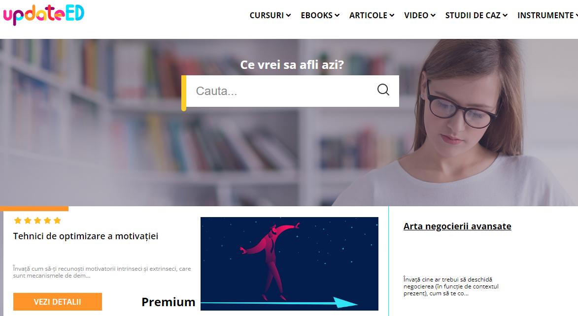Select the INSTRUMENTE menu item

pos(545,15)
